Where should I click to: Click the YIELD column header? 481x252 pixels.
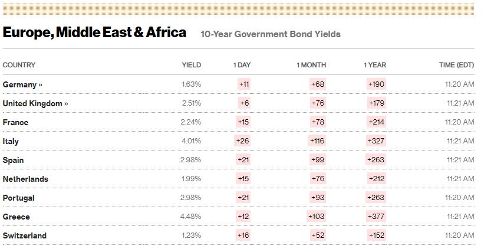tap(191, 65)
